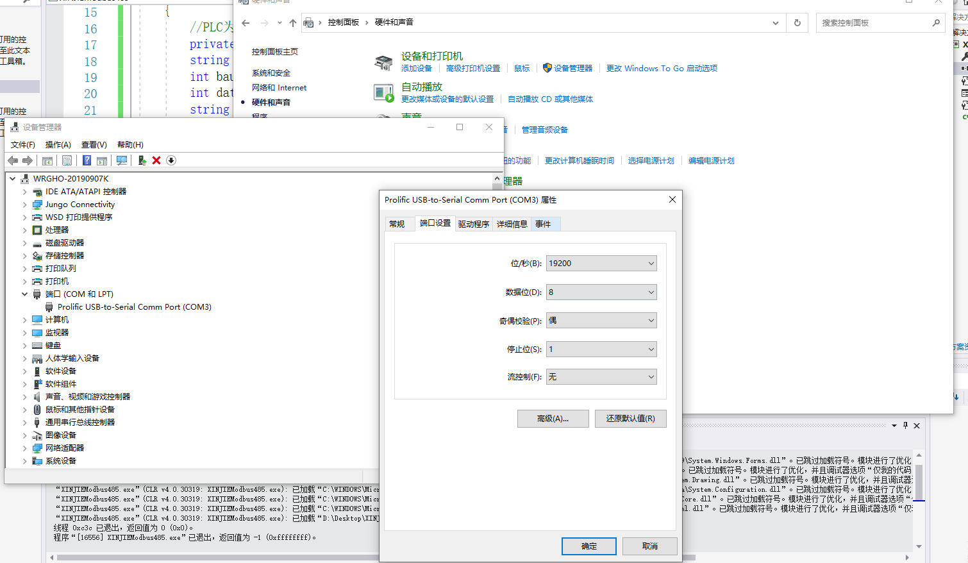Switch to the 驱动程序 tab
This screenshot has height=563, width=968.
pyautogui.click(x=474, y=224)
